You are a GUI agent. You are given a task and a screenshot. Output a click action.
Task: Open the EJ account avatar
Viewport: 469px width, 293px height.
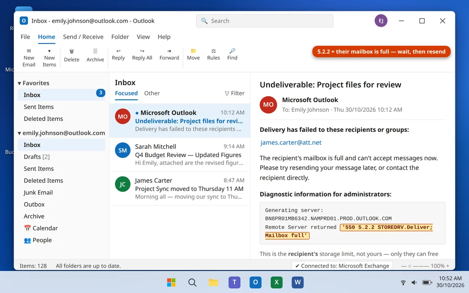tap(381, 21)
